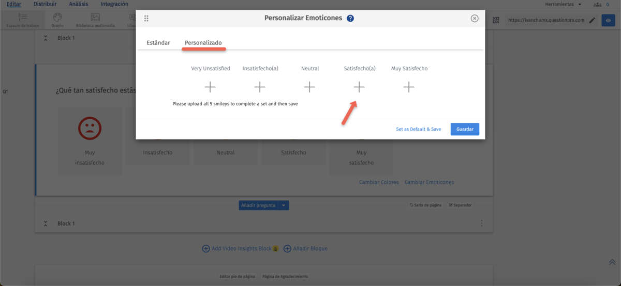The image size is (621, 286).
Task: Expand the Añadir pregunta dropdown arrow
Action: (x=284, y=205)
